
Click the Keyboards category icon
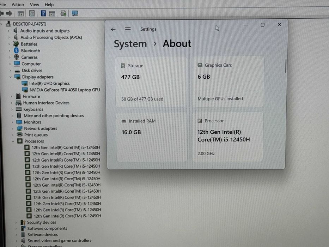tap(19, 109)
